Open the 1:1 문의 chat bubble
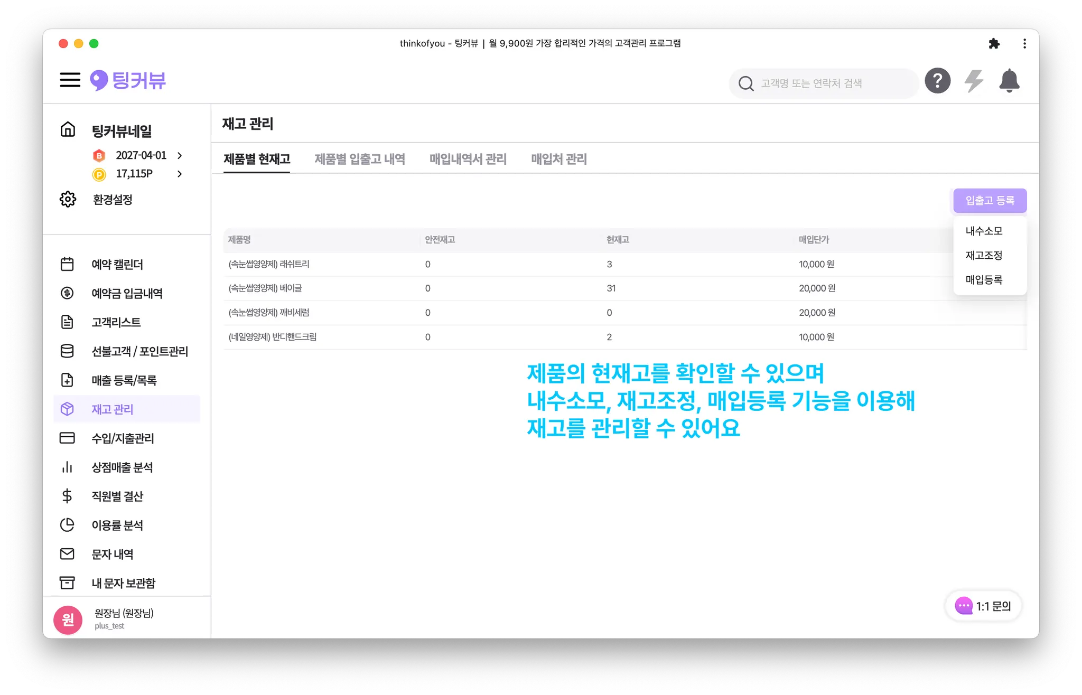This screenshot has width=1082, height=695. click(x=983, y=606)
